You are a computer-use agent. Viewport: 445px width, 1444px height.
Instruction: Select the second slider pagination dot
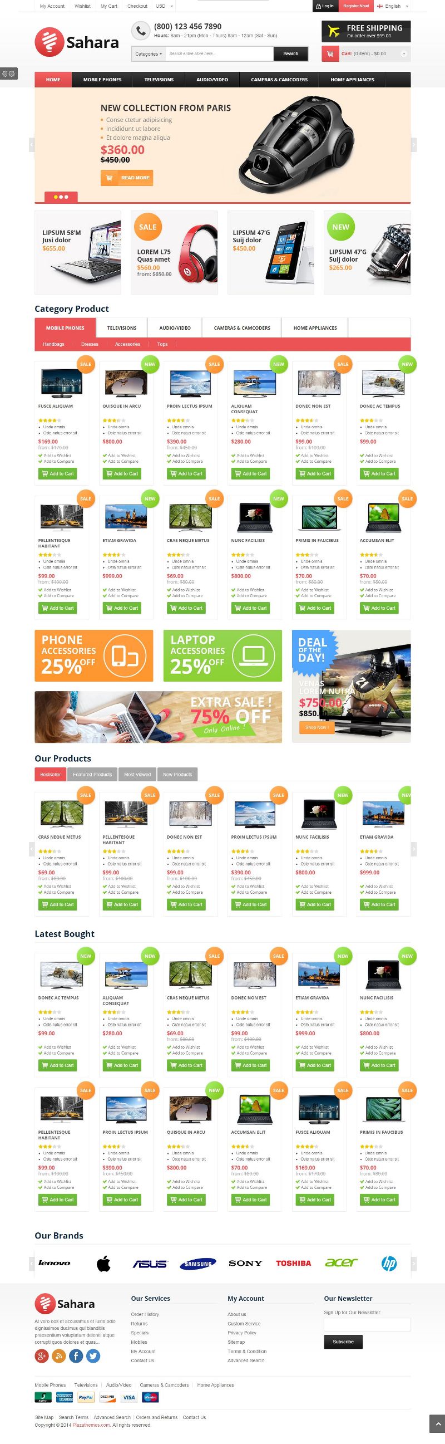[61, 197]
